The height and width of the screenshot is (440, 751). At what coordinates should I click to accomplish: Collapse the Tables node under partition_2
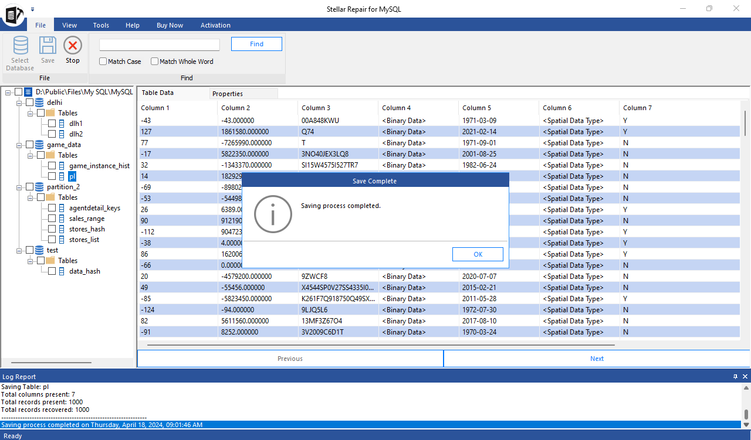click(31, 197)
